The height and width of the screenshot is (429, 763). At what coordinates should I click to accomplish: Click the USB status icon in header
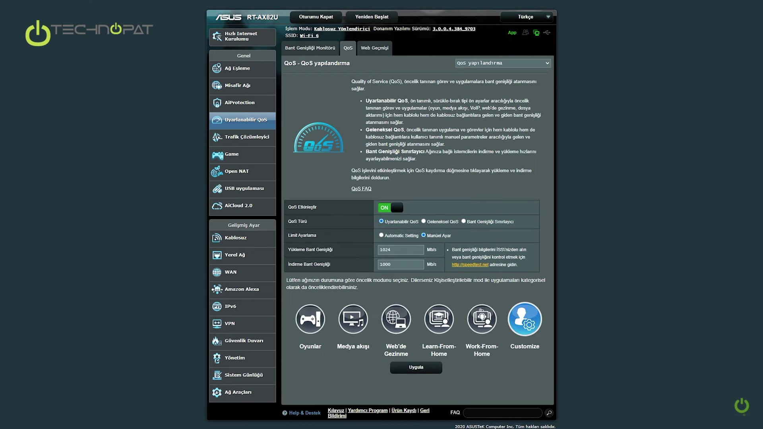click(547, 33)
